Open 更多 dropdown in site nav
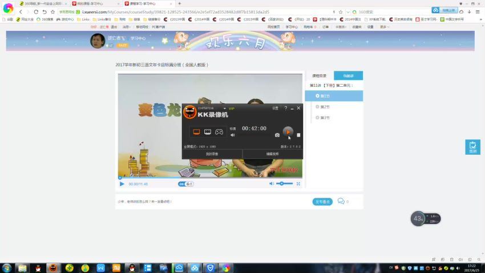The image size is (485, 273). pyautogui.click(x=384, y=27)
